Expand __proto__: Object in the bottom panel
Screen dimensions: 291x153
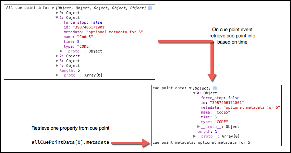point(199,127)
